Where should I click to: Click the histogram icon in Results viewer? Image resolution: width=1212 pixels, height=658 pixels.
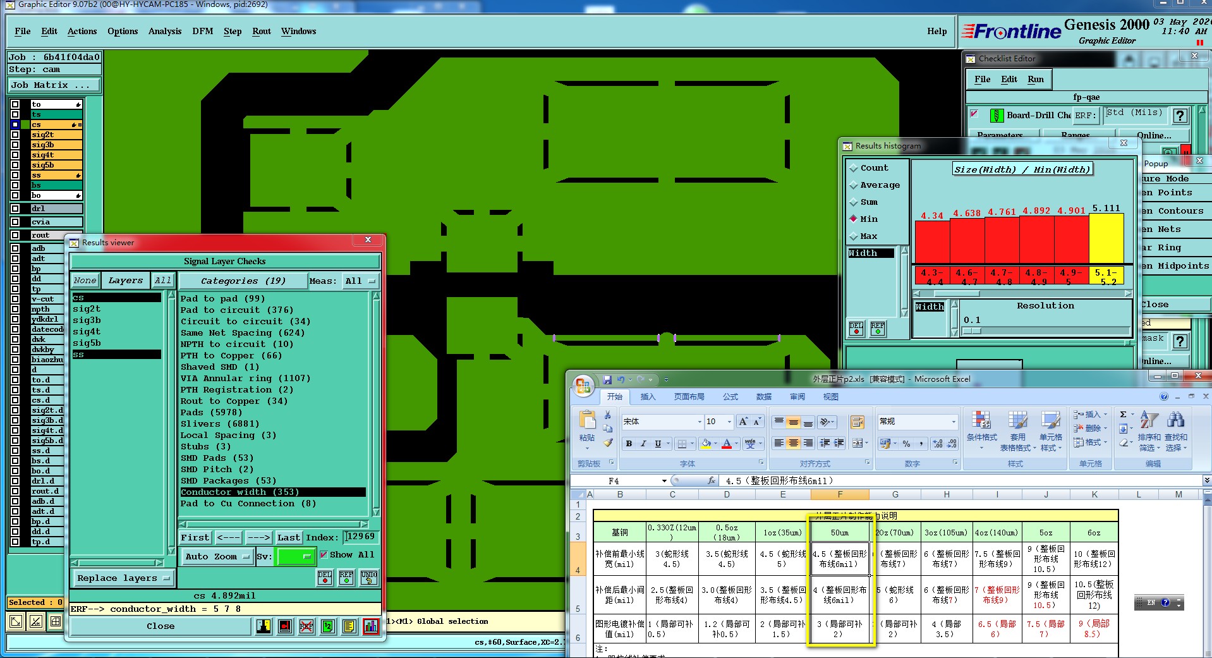[371, 626]
